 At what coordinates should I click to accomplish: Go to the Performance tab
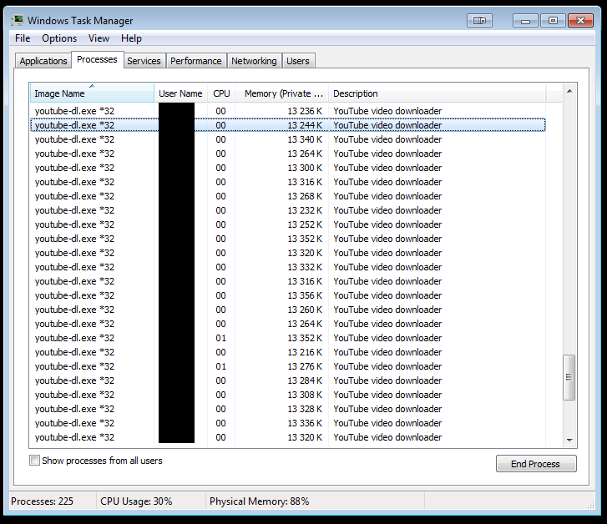pos(196,61)
